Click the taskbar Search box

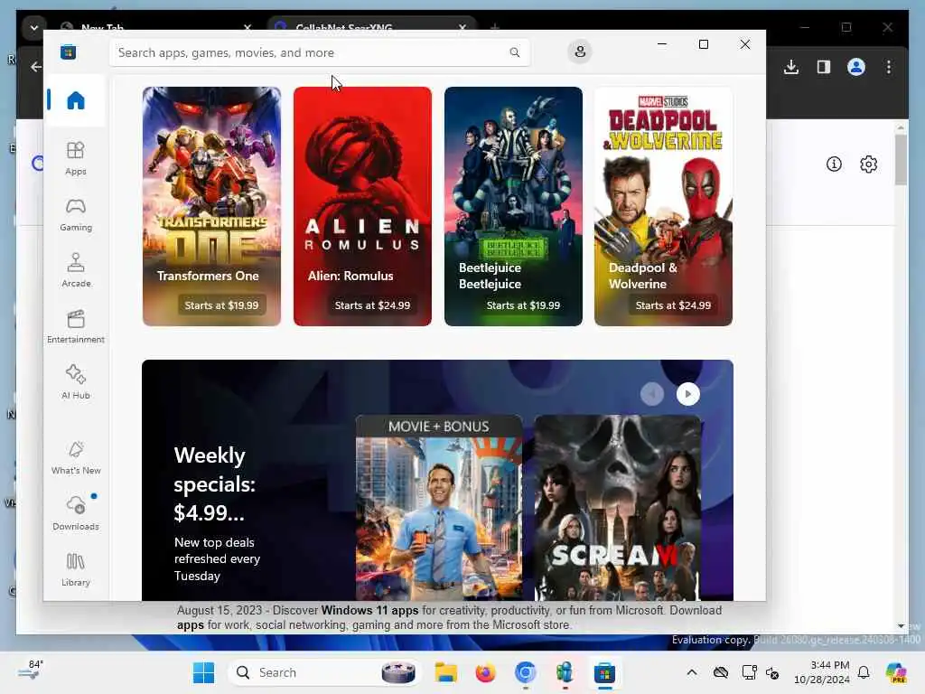point(324,672)
